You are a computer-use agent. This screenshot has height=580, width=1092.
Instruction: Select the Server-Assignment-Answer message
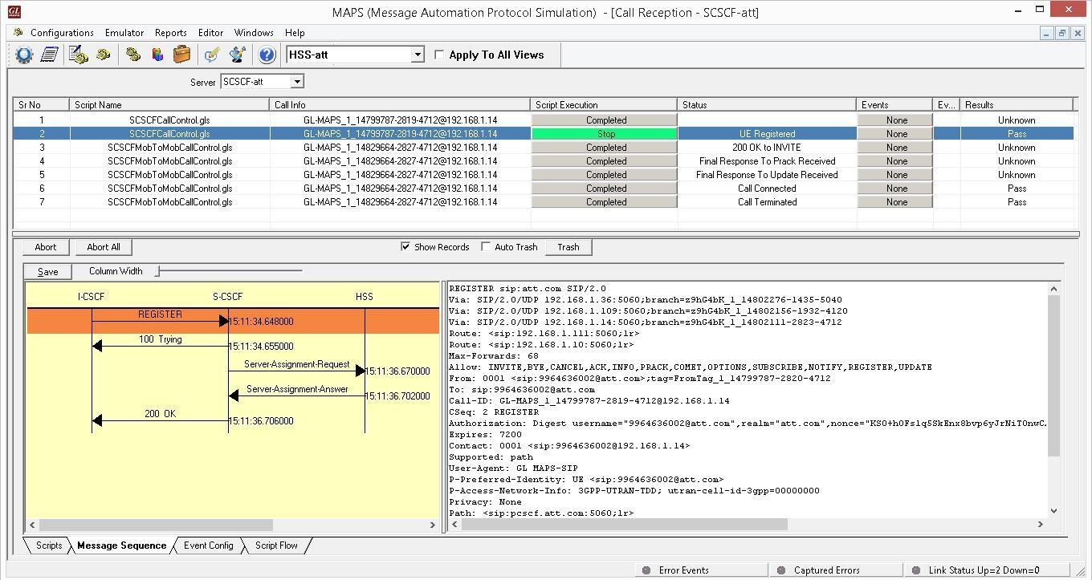pos(297,395)
